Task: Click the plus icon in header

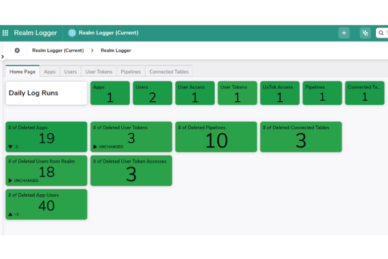Action: click(344, 33)
